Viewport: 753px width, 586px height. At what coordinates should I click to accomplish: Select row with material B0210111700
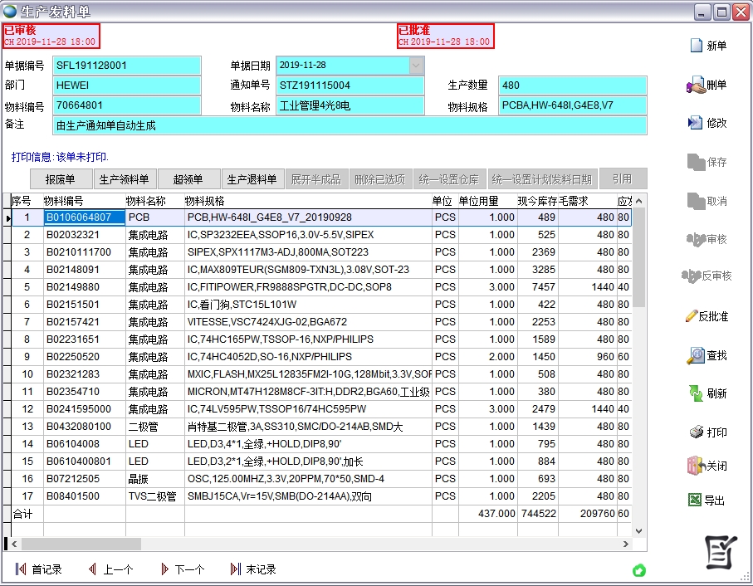point(83,252)
